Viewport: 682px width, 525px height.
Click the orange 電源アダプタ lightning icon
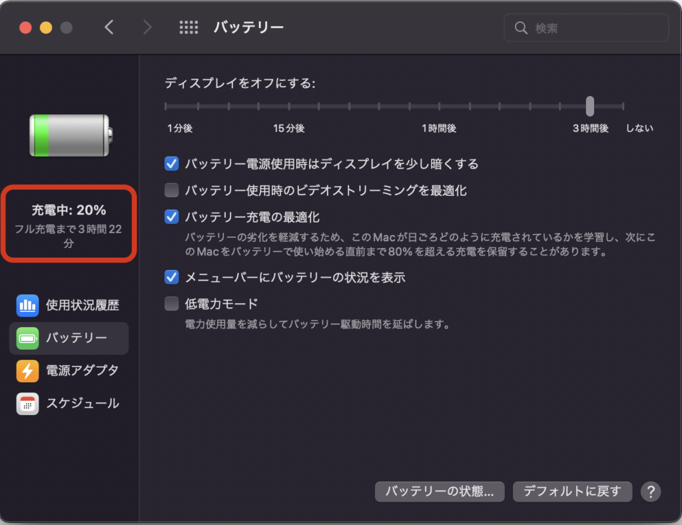pos(27,371)
